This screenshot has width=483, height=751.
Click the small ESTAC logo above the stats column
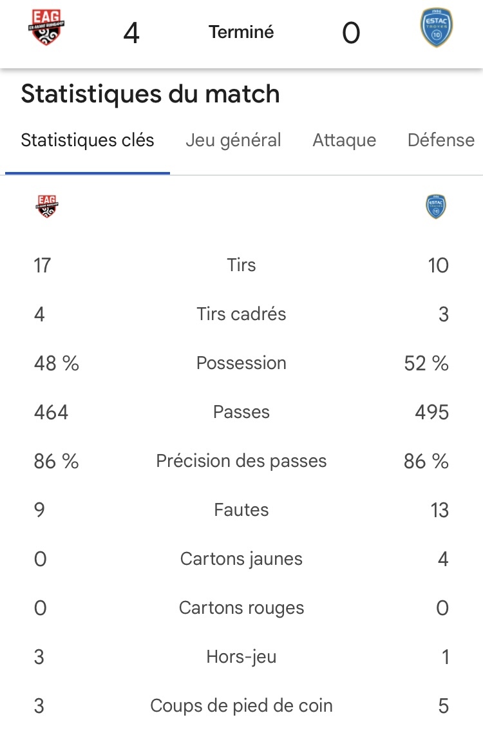(x=435, y=207)
